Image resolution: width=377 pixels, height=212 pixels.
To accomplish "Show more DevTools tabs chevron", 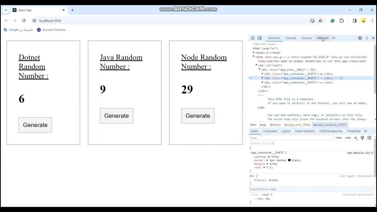I will pyautogui.click(x=334, y=38).
